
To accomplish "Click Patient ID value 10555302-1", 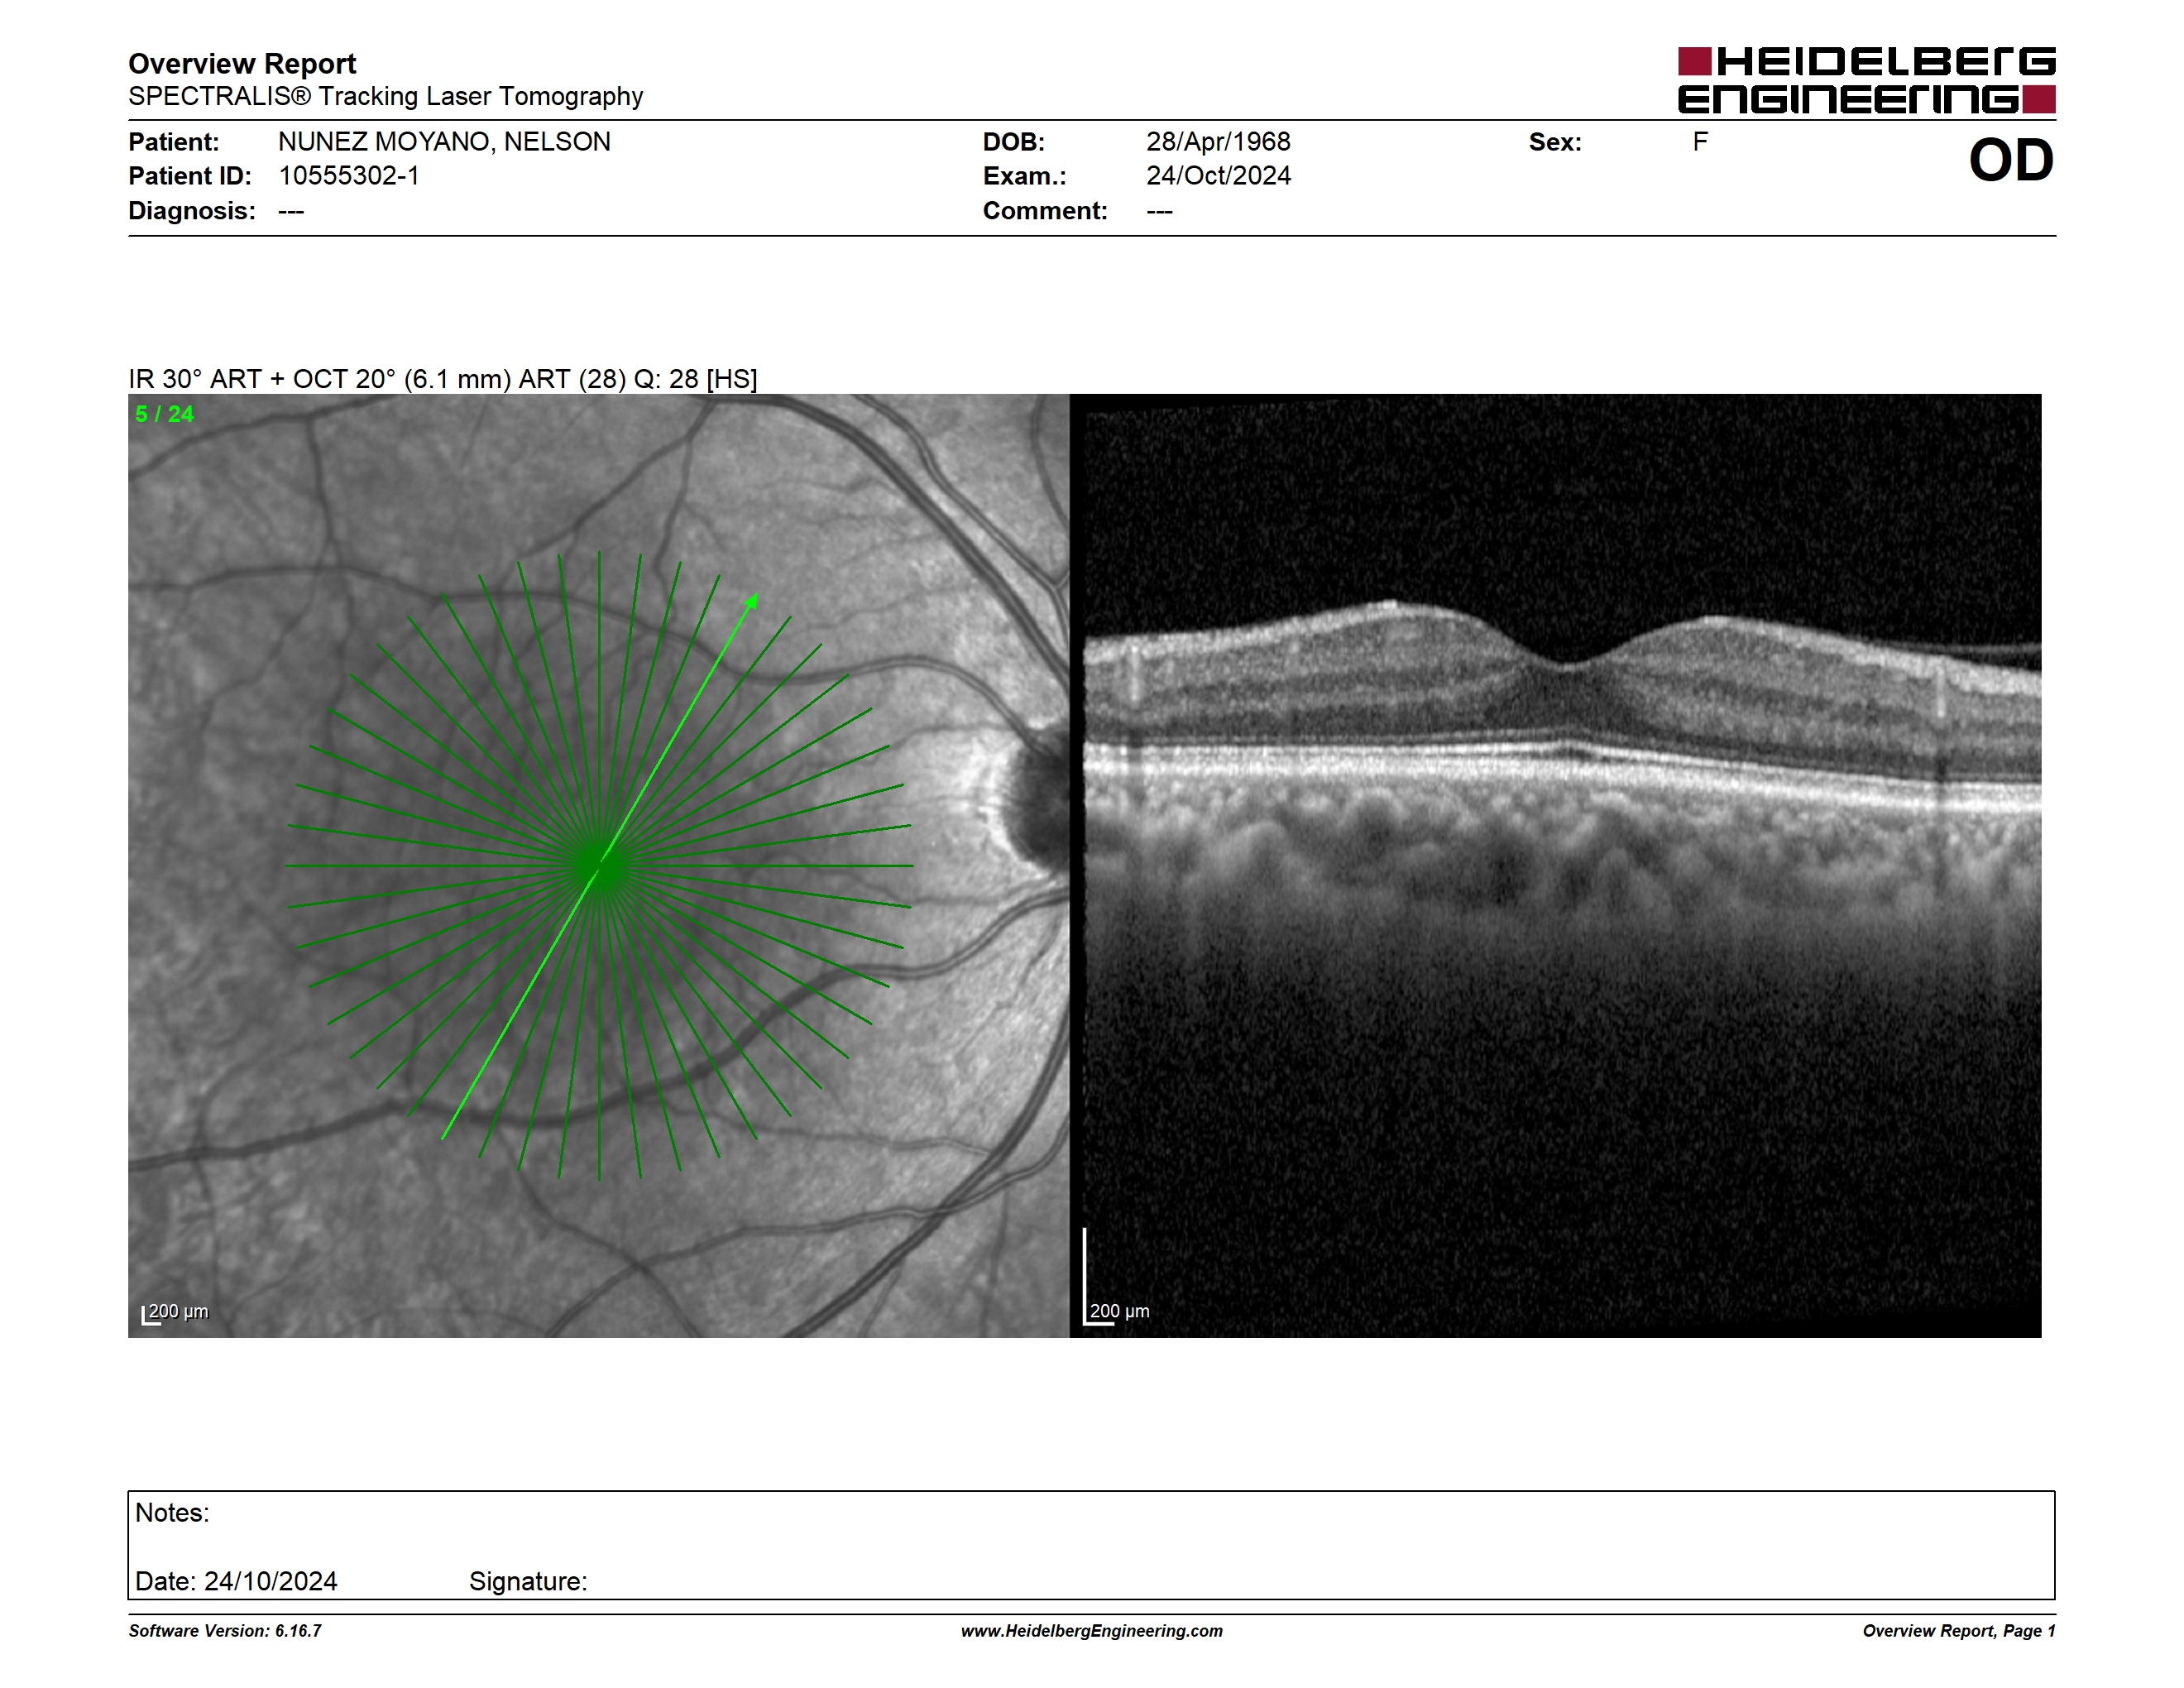I will pos(349,176).
